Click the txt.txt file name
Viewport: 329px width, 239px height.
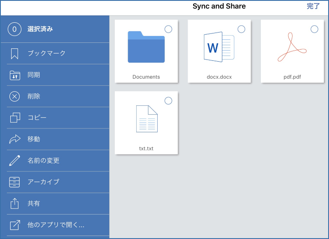(x=146, y=149)
